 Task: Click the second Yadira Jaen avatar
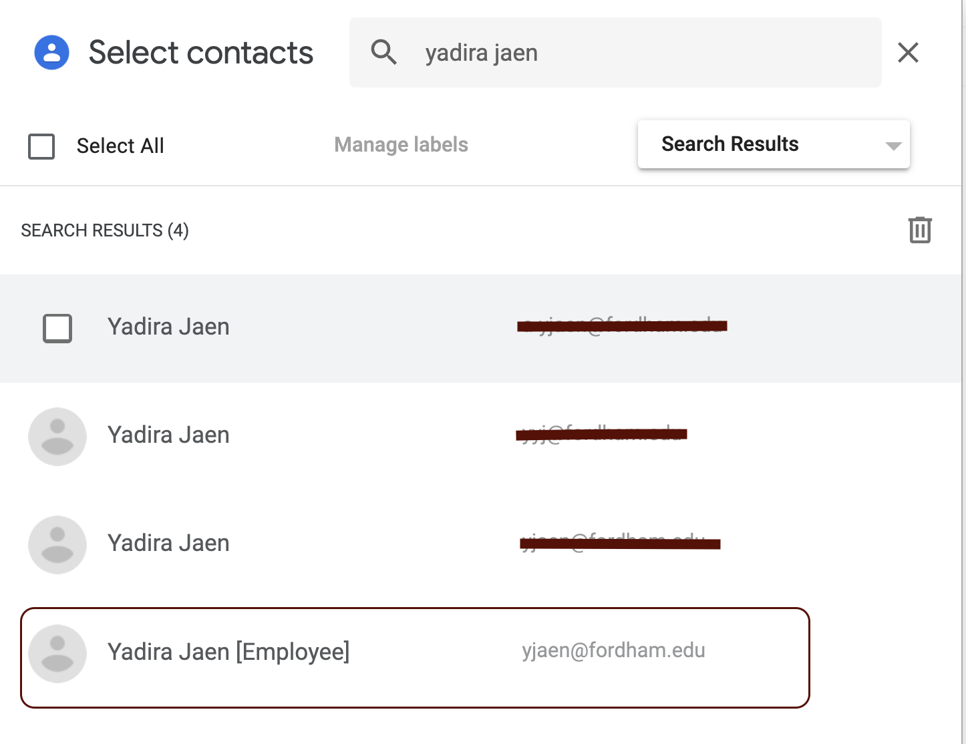[57, 437]
